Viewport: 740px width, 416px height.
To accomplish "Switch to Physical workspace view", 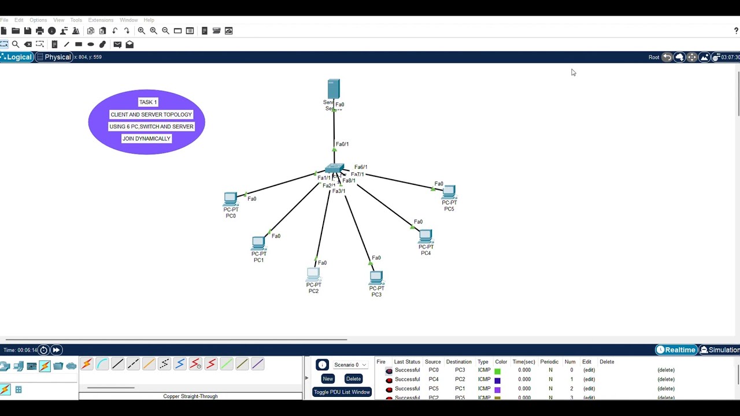I will (54, 57).
